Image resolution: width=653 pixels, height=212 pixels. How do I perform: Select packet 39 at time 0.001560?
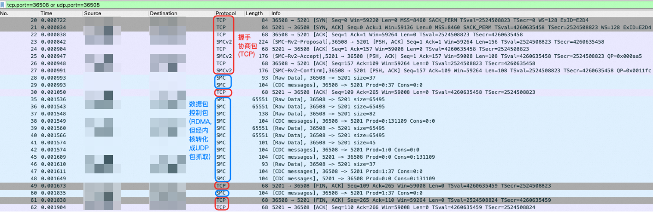[326, 128]
